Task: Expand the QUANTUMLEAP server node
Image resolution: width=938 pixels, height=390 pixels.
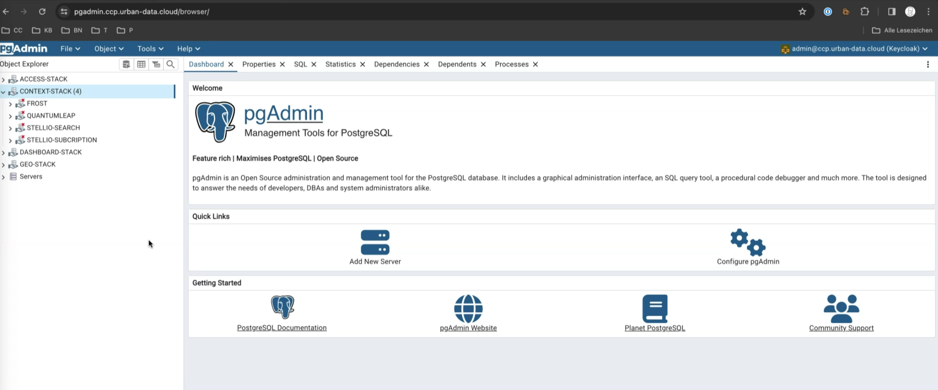Action: (10, 116)
